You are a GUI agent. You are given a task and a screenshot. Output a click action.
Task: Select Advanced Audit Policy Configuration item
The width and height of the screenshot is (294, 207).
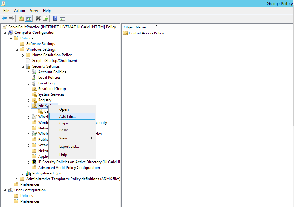click(x=69, y=168)
